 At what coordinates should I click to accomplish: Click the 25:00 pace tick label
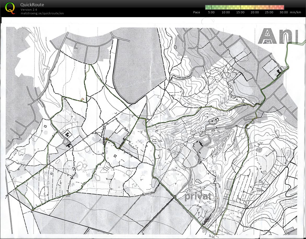coord(269,12)
